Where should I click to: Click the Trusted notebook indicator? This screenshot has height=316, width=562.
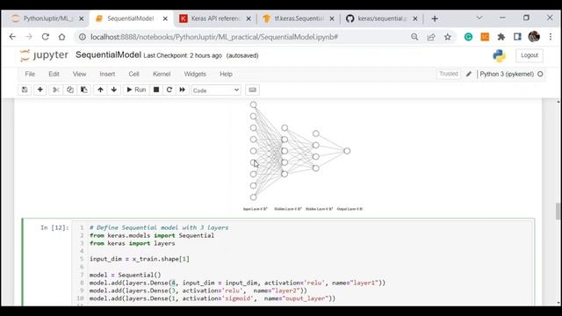tap(449, 74)
